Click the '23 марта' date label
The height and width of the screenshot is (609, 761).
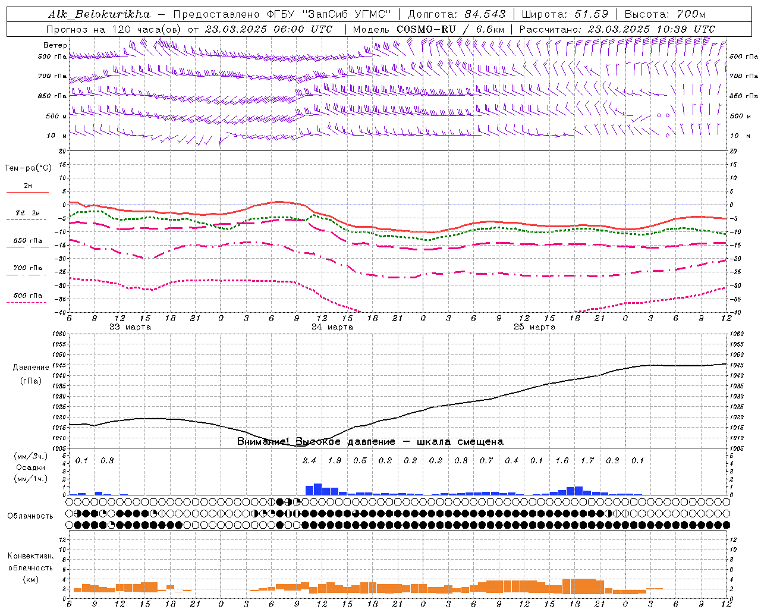130,327
